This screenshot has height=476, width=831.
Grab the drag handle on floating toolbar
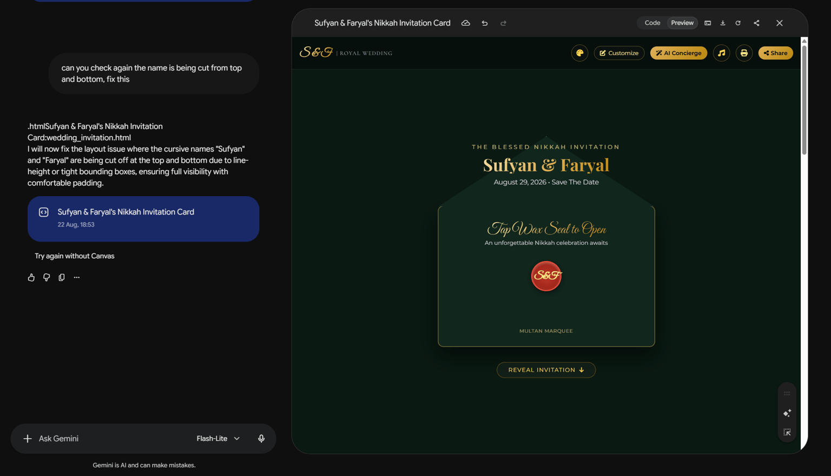tap(787, 393)
